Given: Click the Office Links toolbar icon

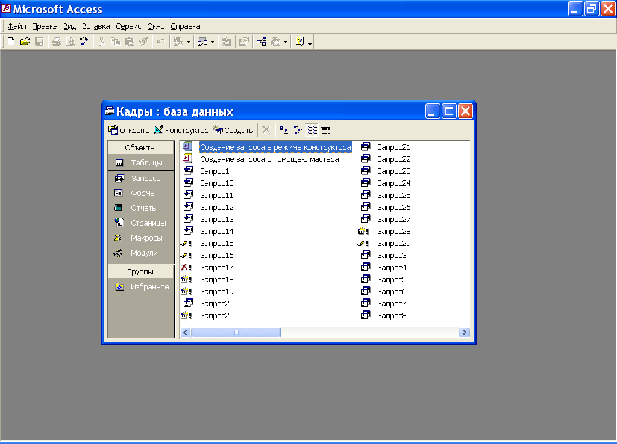Looking at the screenshot, I should [x=178, y=42].
